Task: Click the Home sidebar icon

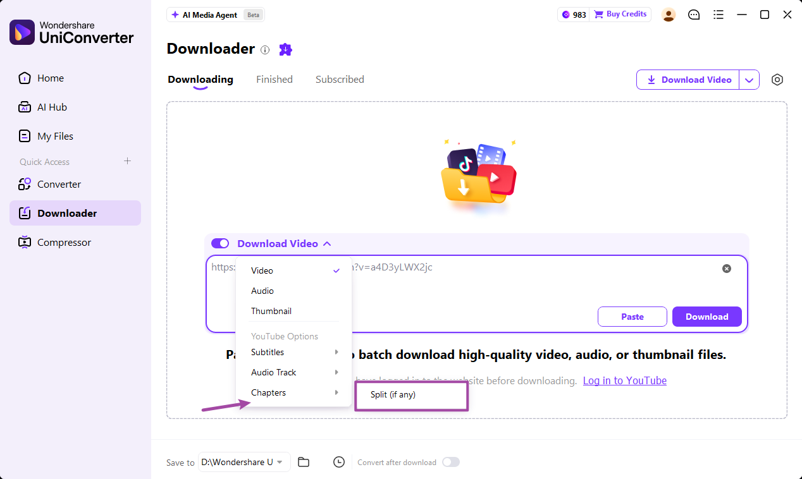Action: click(25, 78)
